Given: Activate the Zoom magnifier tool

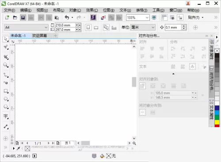Looking at the screenshot, I should click(x=6, y=65).
